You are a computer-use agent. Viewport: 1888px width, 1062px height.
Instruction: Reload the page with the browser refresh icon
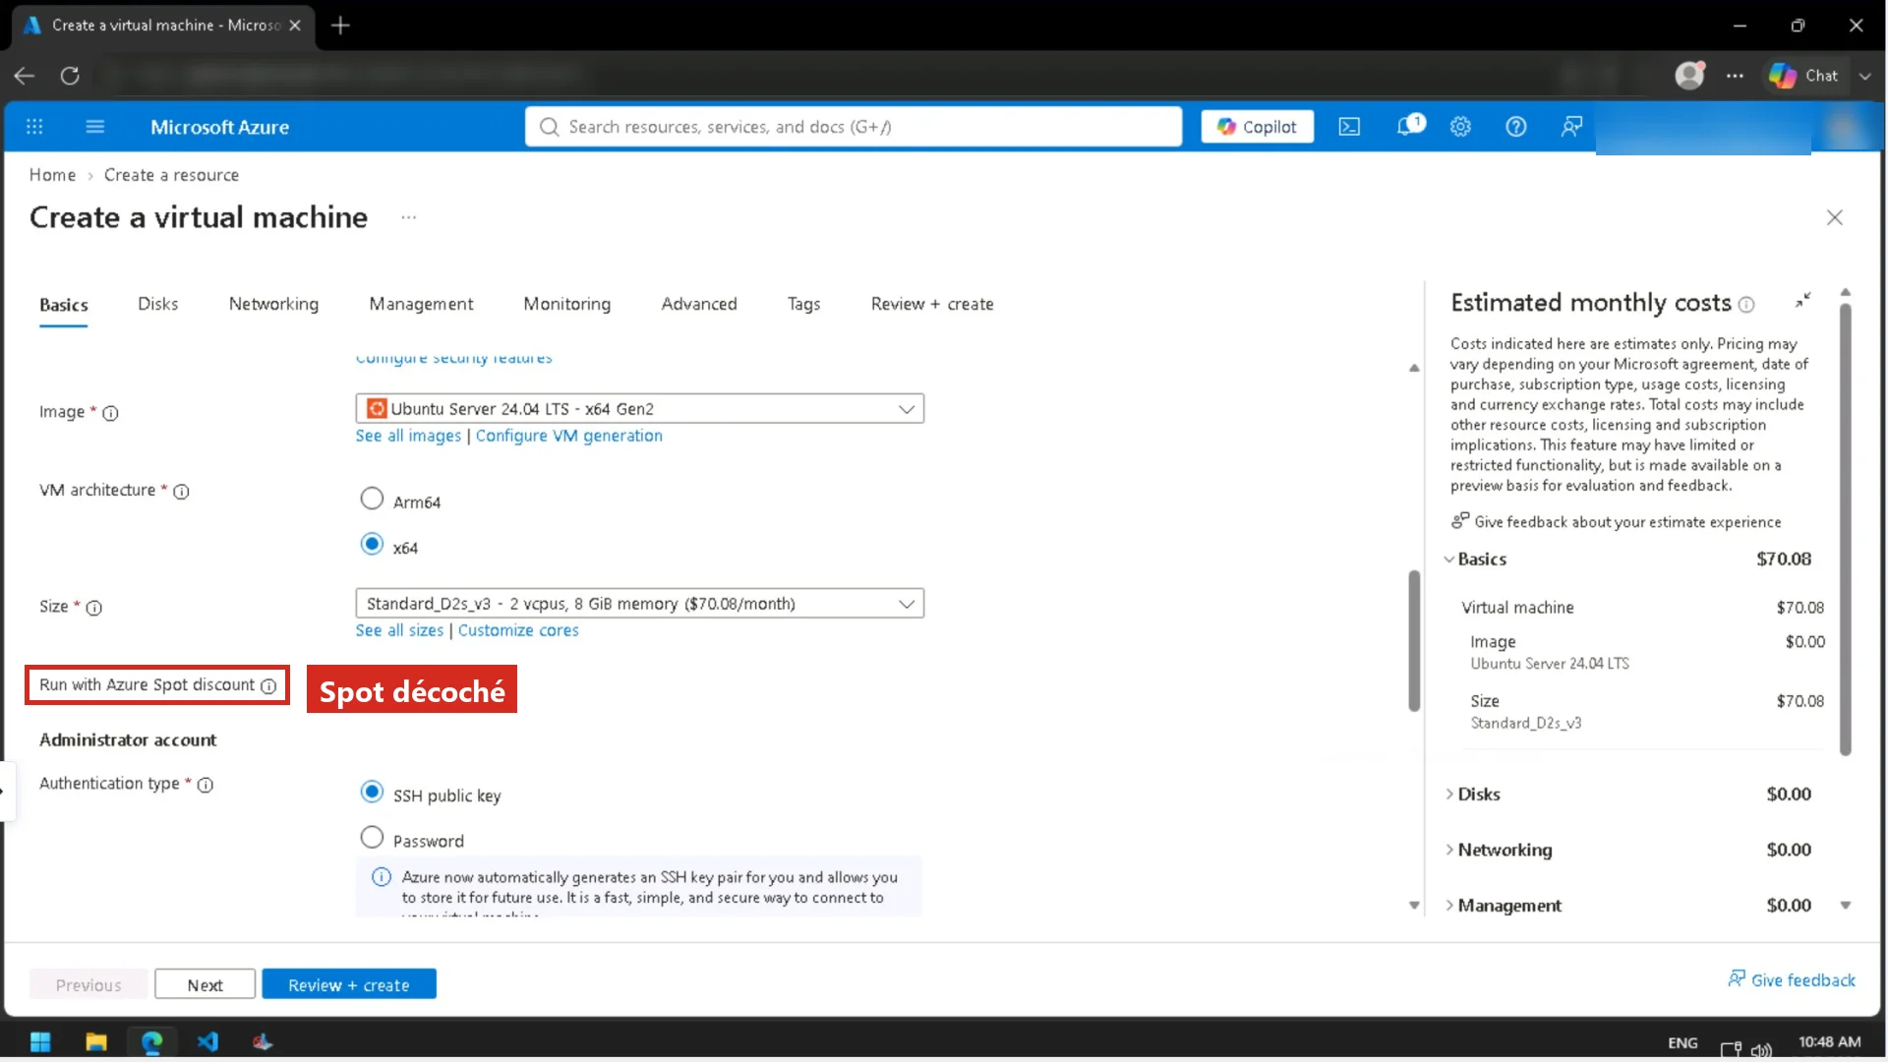(x=70, y=76)
